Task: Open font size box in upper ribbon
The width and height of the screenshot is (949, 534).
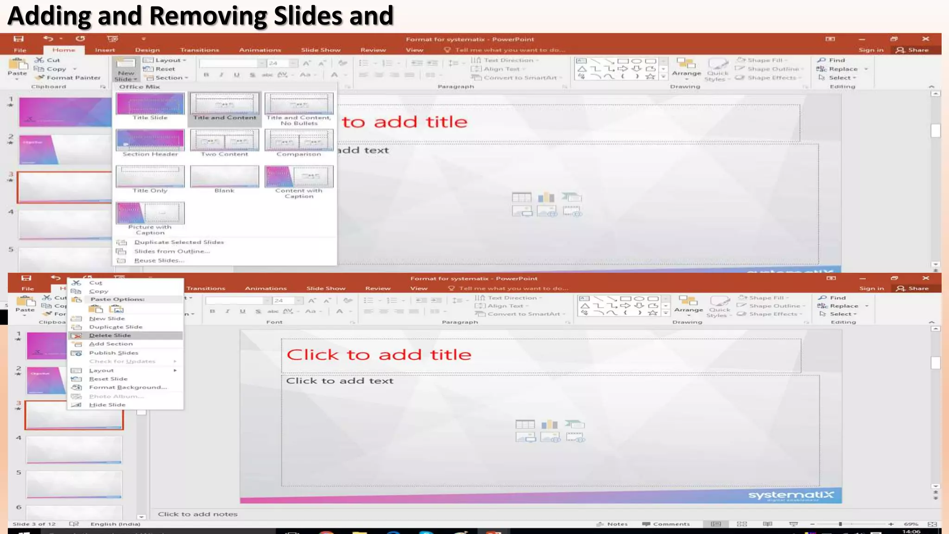Action: (x=282, y=63)
